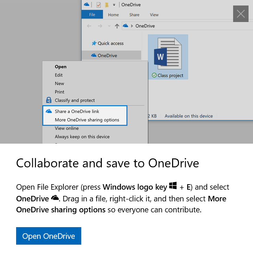The image size is (253, 256).
Task: Click the OneDrive cloud icon in title bar
Action: [86, 4]
